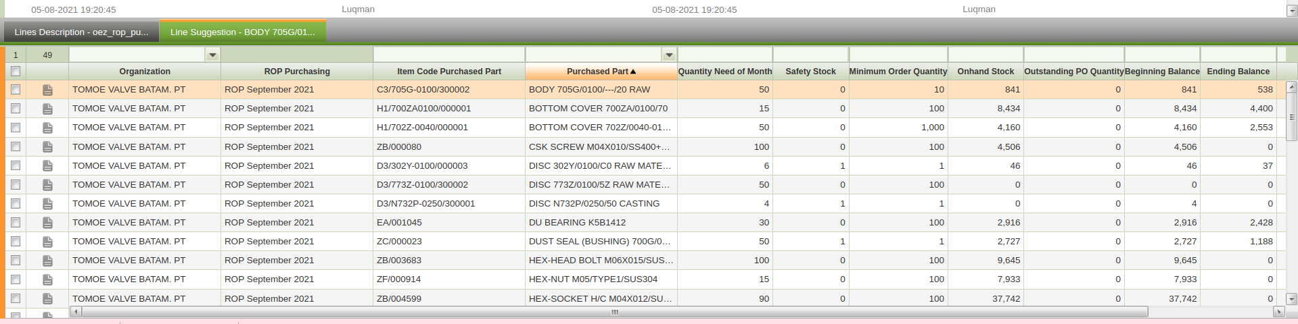Click document icon in DUST SEAL row

pos(47,242)
